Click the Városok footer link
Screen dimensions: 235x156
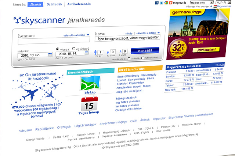[25, 130]
